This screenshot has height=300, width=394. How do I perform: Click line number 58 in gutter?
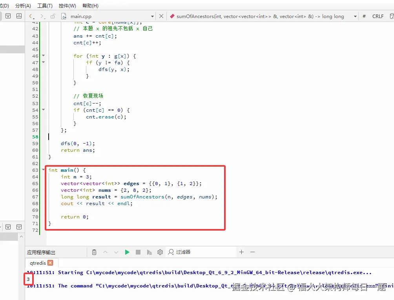35,137
